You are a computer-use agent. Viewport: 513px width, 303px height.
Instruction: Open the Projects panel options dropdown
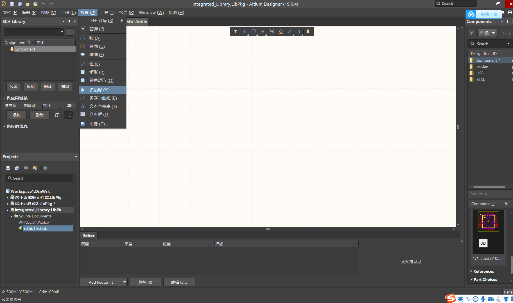(x=76, y=157)
